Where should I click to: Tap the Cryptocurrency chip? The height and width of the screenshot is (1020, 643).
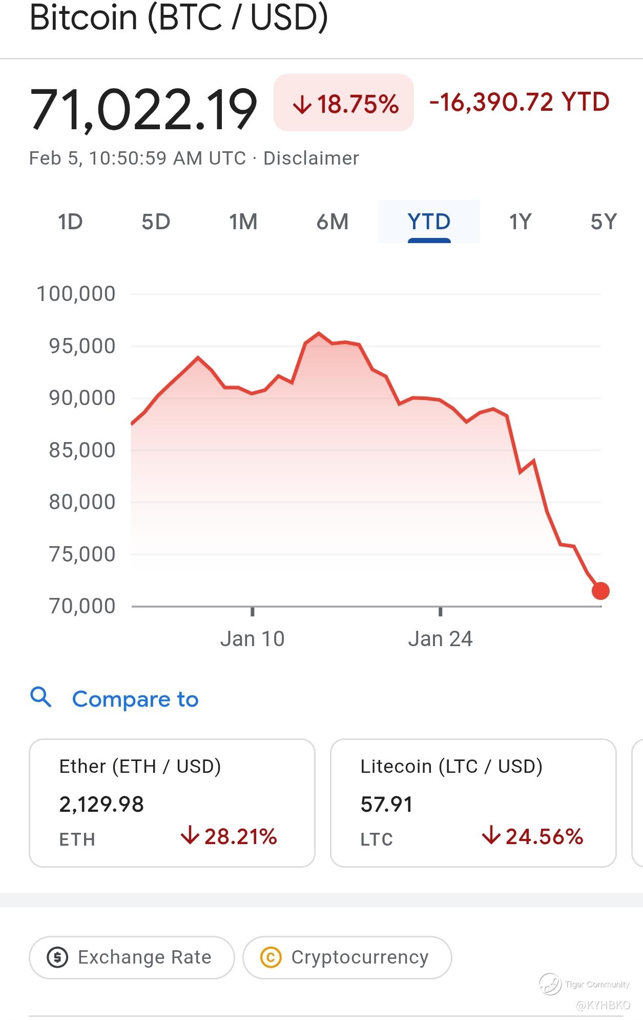[x=347, y=957]
